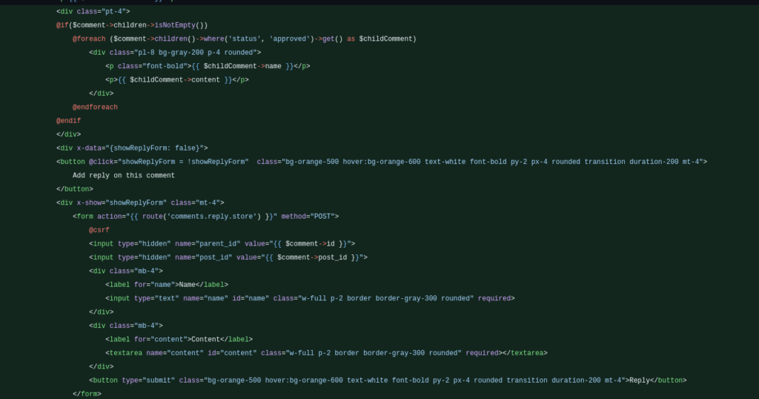This screenshot has width=759, height=399.
Task: Click the opening <textarea tag name
Action: (124, 353)
